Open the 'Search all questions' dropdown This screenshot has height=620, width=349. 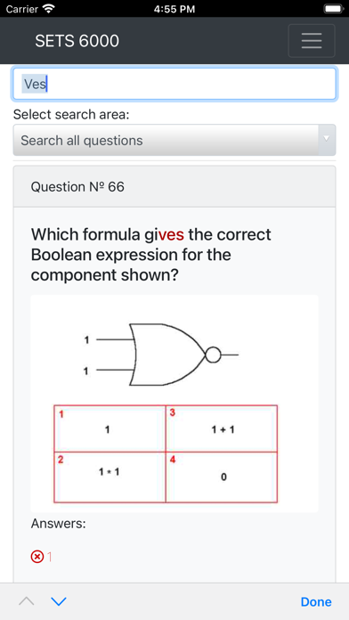tap(174, 141)
